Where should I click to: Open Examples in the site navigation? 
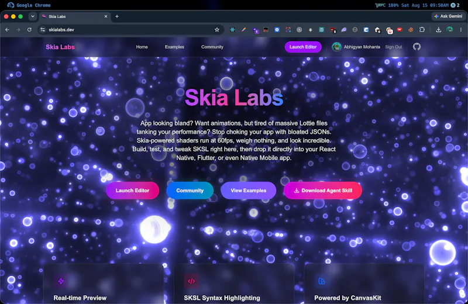pos(174,47)
